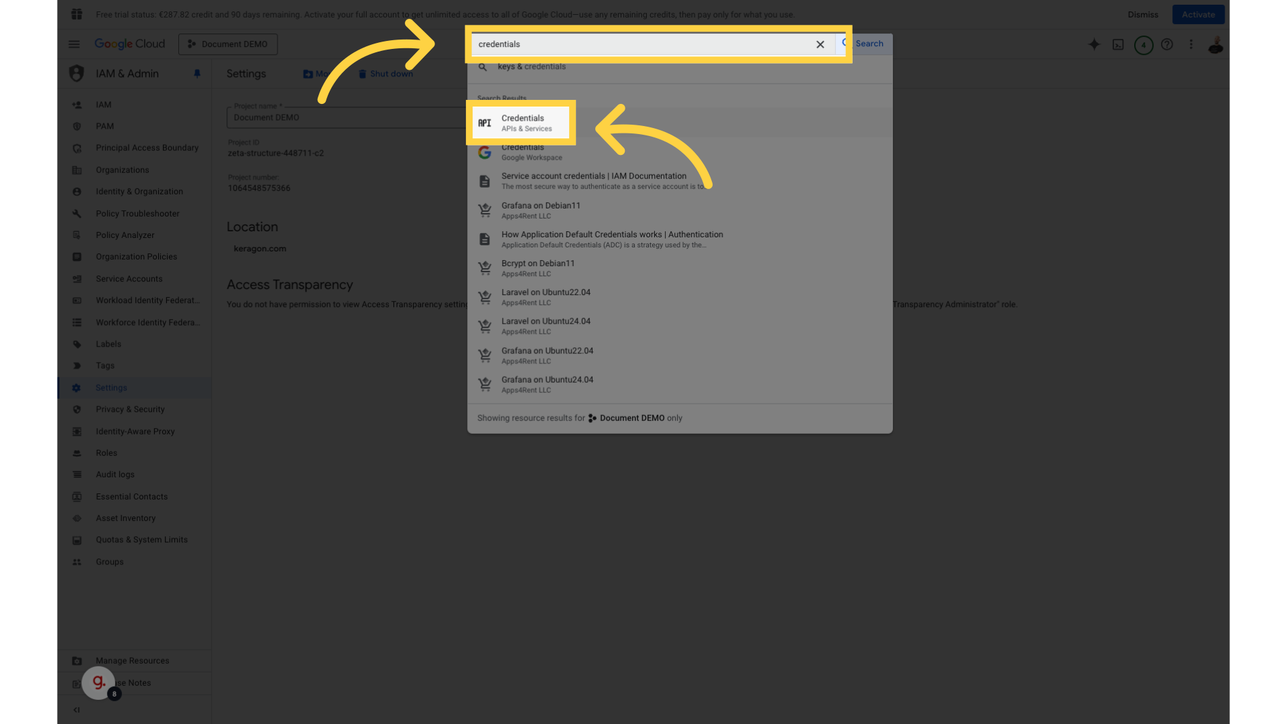Open Essential Contacts sidebar item
This screenshot has height=724, width=1287.
pyautogui.click(x=134, y=496)
